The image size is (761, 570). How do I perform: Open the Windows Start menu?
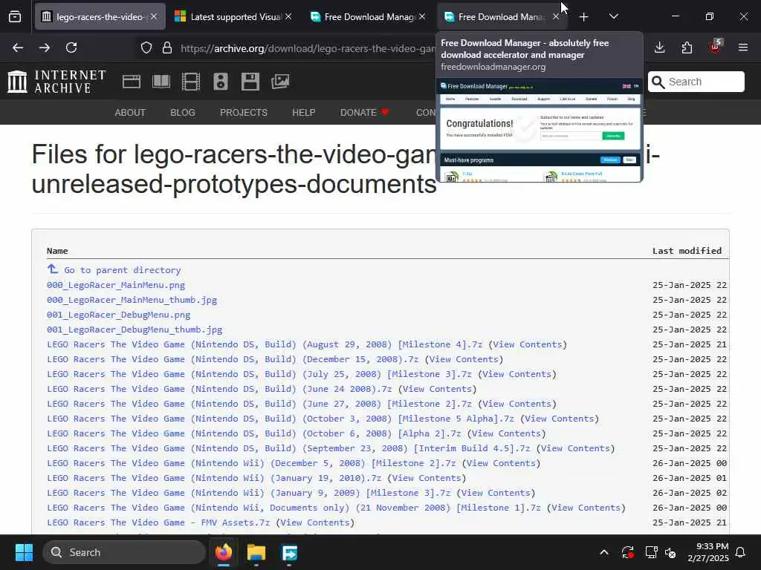[24, 552]
